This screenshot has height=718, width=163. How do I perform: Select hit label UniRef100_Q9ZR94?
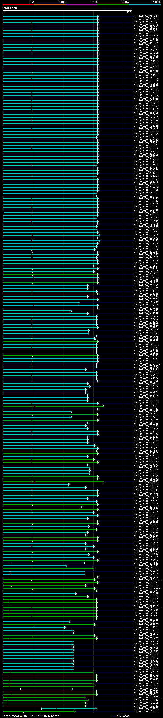(146, 476)
